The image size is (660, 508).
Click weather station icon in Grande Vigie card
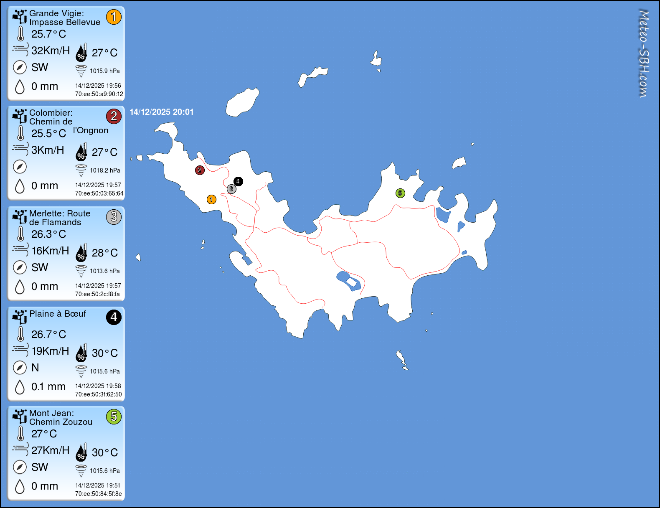[20, 17]
